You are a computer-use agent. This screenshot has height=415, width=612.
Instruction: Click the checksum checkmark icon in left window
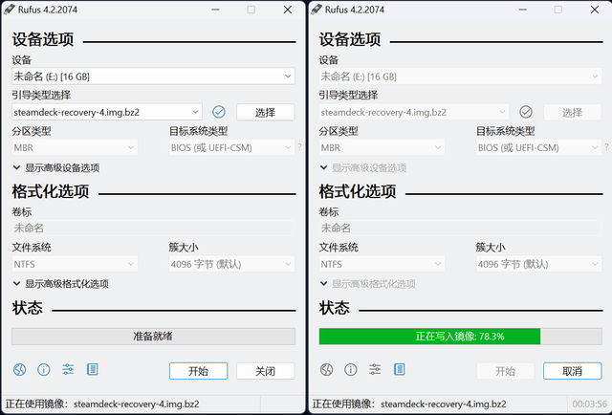(x=218, y=112)
